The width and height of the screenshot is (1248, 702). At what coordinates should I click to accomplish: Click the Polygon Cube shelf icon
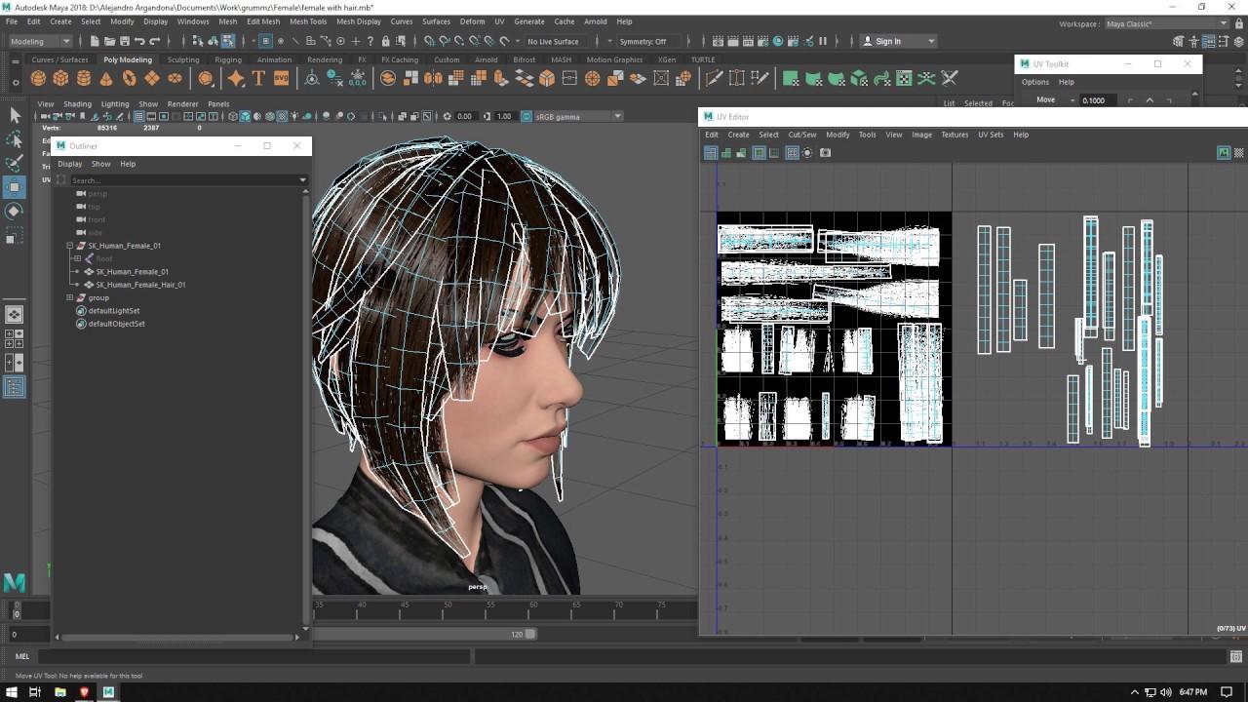[x=61, y=78]
